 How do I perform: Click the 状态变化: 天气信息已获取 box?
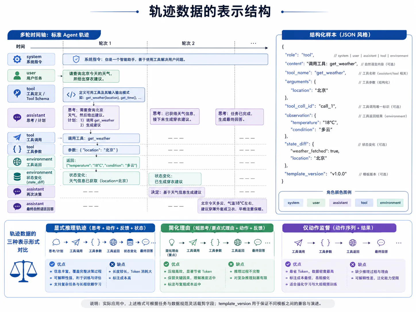pos(101,178)
